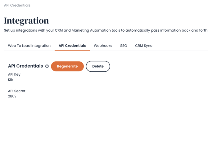Select the API Secret value starting with 280
This screenshot has width=208, height=148.
[12, 96]
